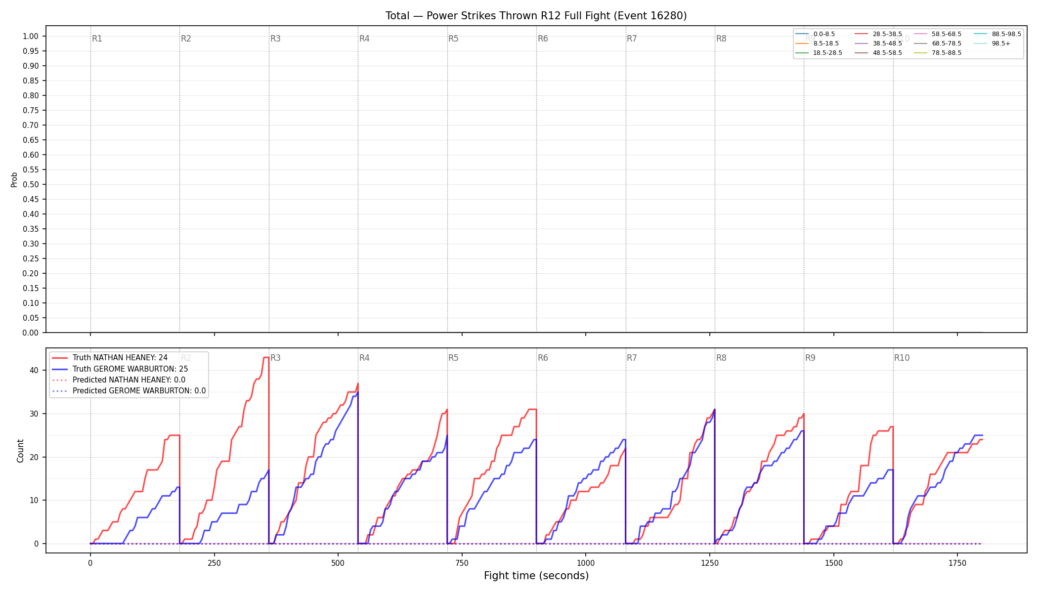Viewport: 1038px width, 593px height.
Task: Click the R7 round marker in top chart
Action: 632,39
